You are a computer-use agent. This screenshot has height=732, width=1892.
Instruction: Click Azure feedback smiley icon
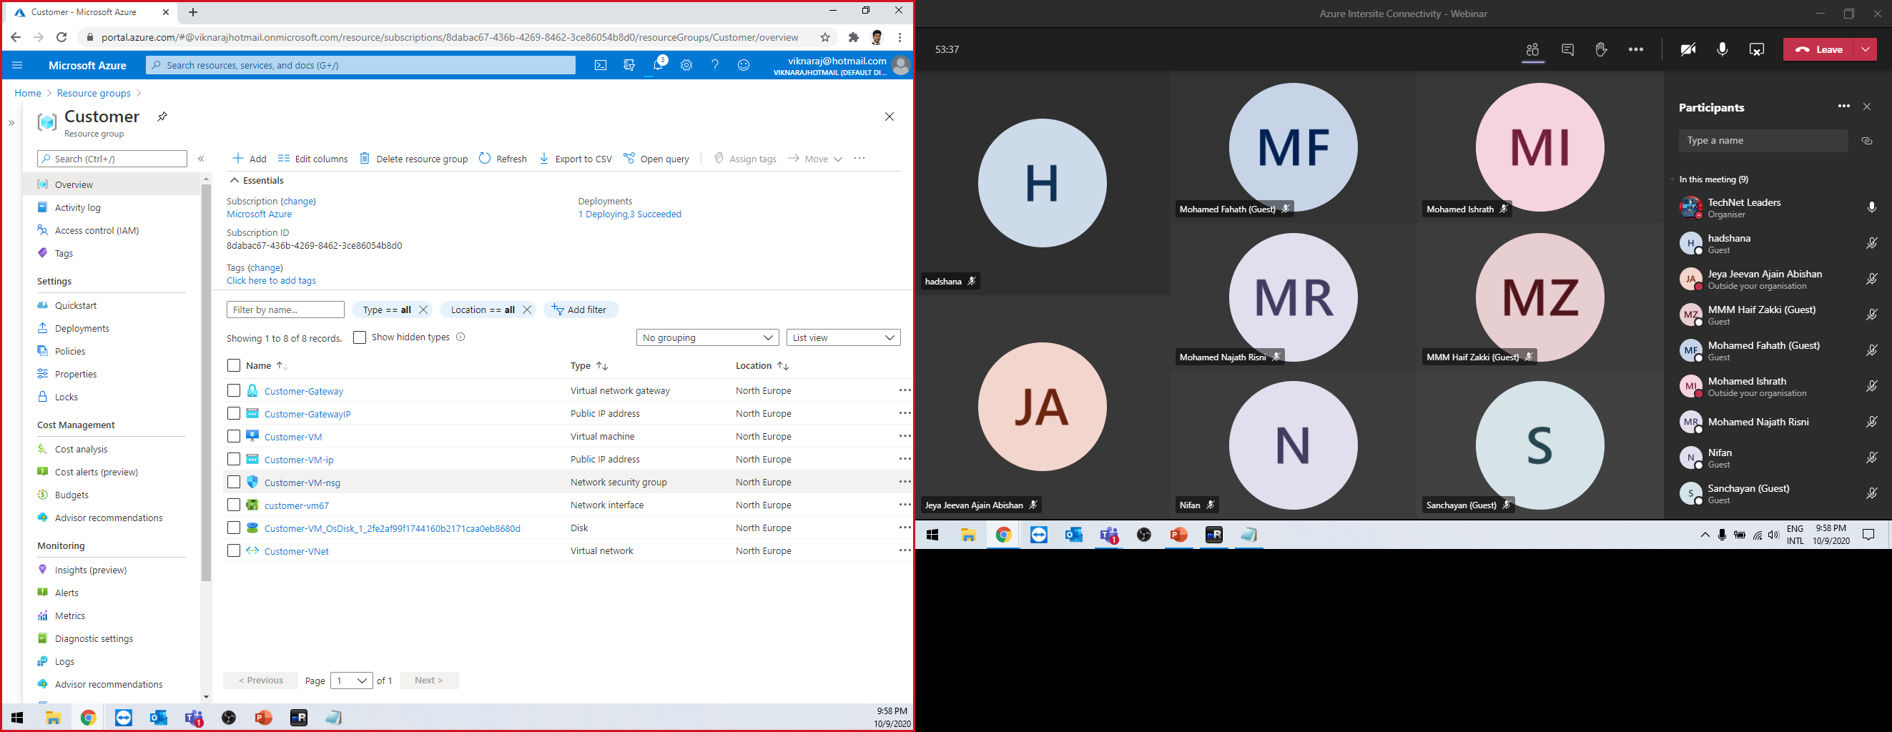744,65
